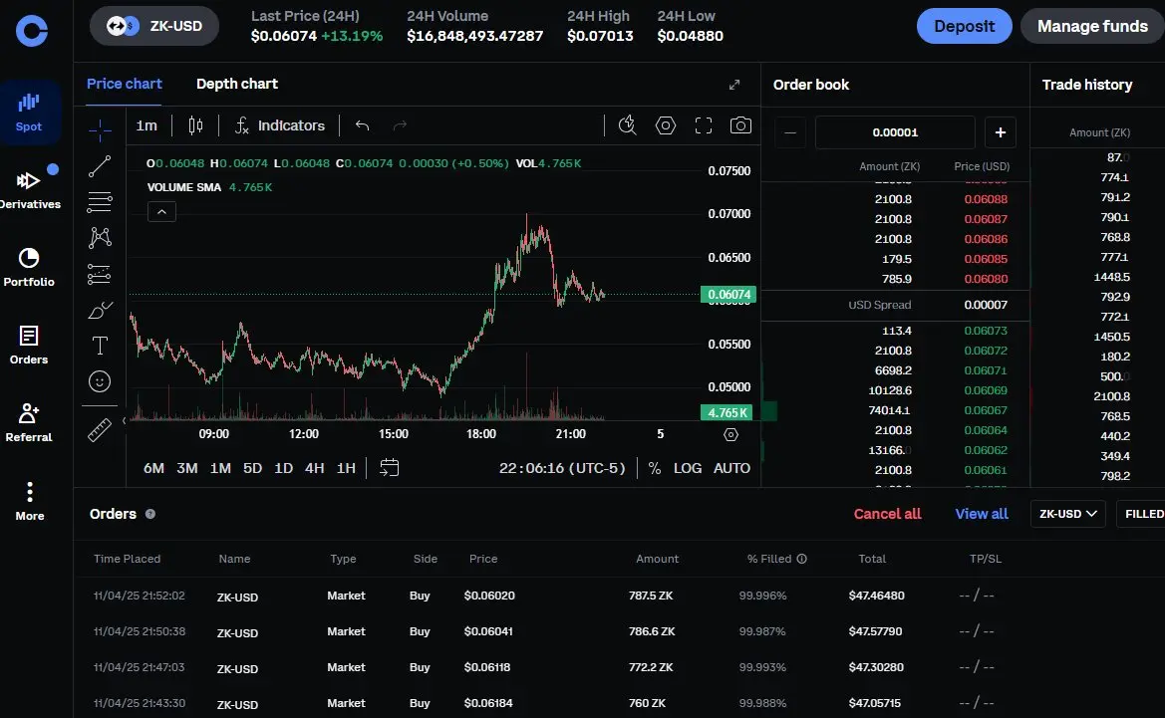Image resolution: width=1165 pixels, height=718 pixels.
Task: Set chart range to 1D
Action: tap(284, 468)
